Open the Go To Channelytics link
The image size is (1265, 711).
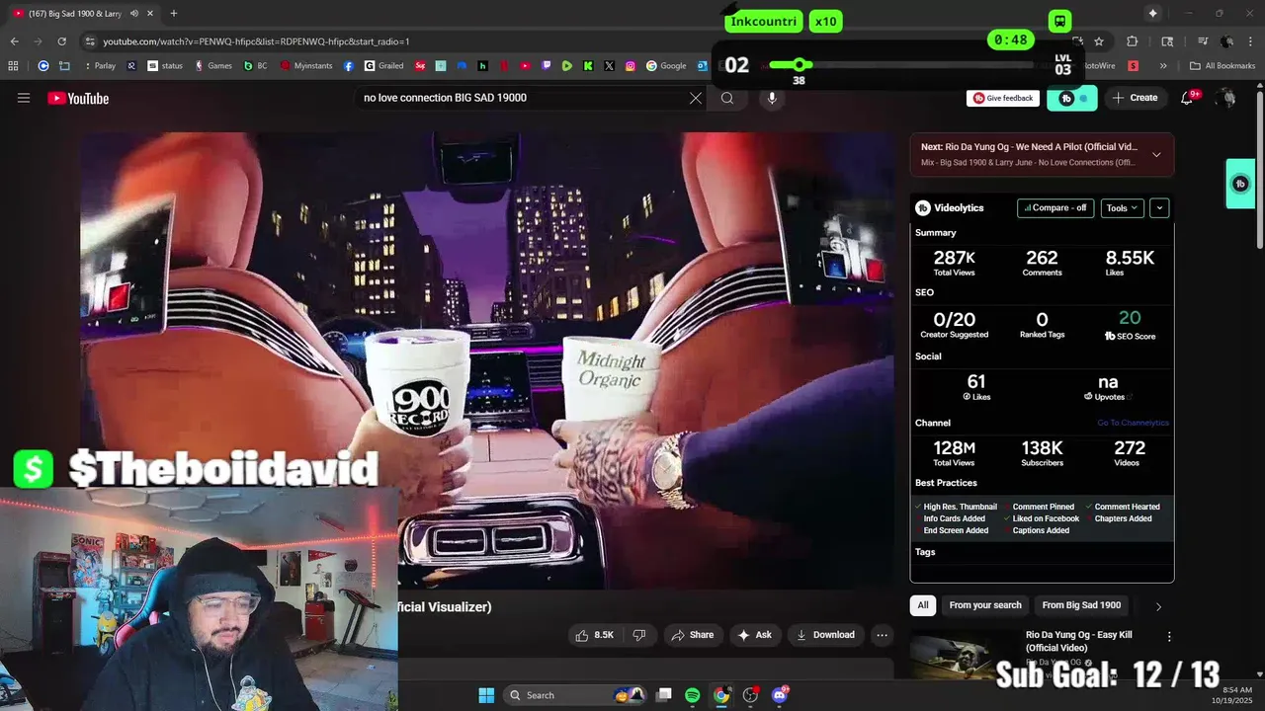(1133, 423)
